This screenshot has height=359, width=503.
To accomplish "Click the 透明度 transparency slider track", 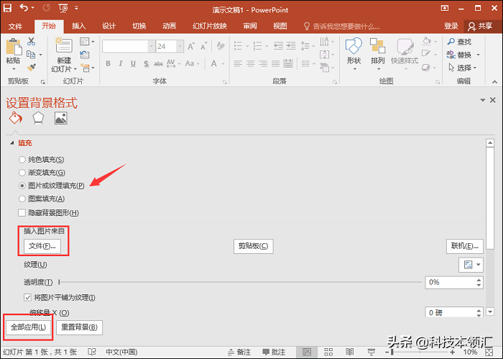I will coord(240,282).
